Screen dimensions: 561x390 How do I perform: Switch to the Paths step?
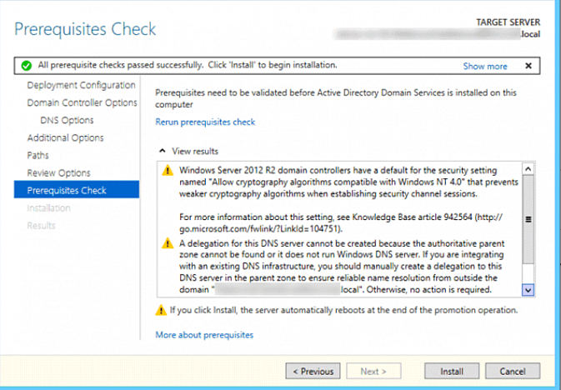(38, 156)
